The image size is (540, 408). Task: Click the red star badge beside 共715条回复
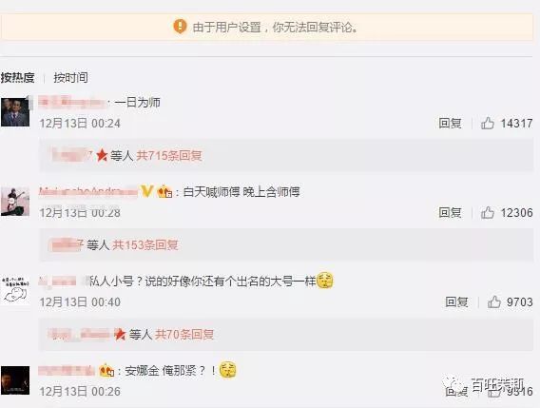tap(102, 155)
